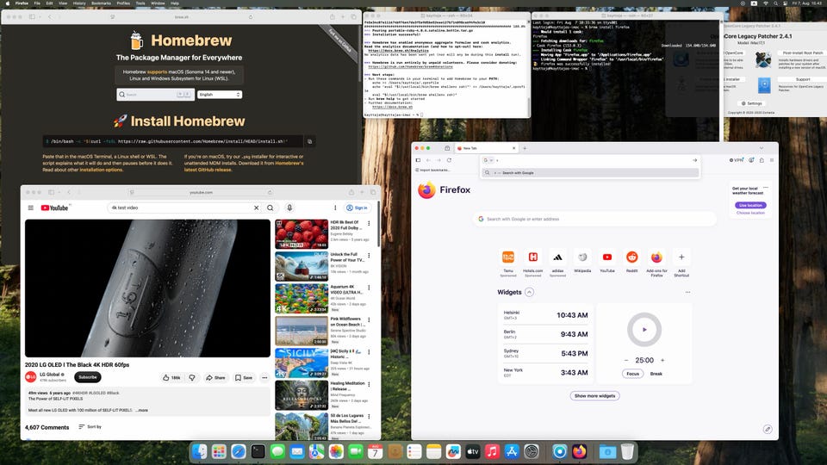Click the Firefox homepage Google search box

tap(595, 219)
